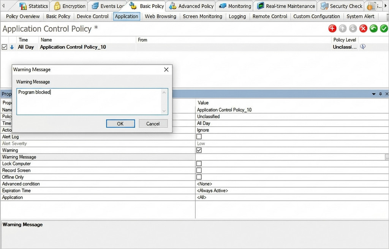Click scroll down arrow in message box
The height and width of the screenshot is (249, 389).
tap(164, 111)
